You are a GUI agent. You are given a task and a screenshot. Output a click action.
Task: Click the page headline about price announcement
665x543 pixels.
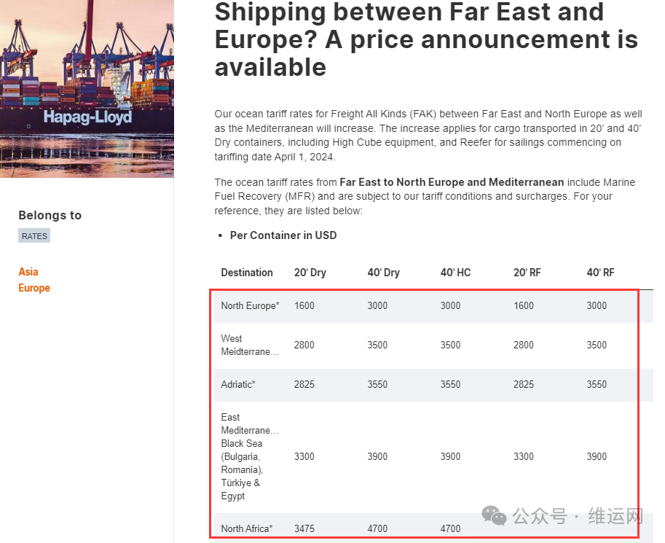point(426,39)
